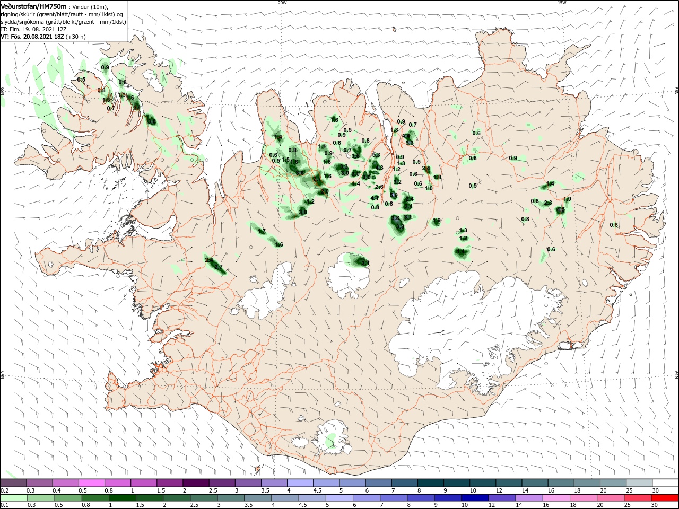Pick the dark teal 8 swatch in the snow legend
The width and height of the screenshot is (679, 509).
click(430, 483)
